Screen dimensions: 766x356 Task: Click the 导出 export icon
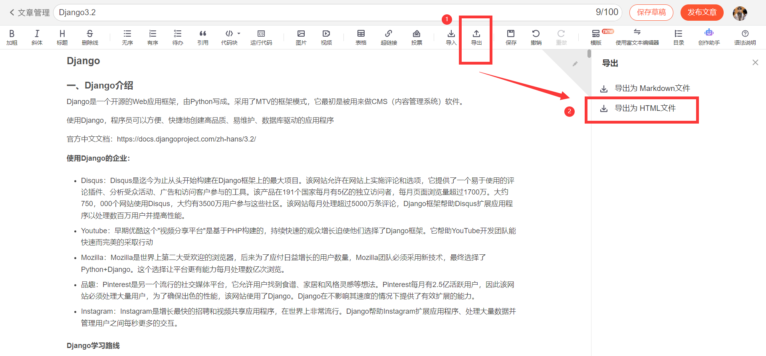pyautogui.click(x=476, y=37)
